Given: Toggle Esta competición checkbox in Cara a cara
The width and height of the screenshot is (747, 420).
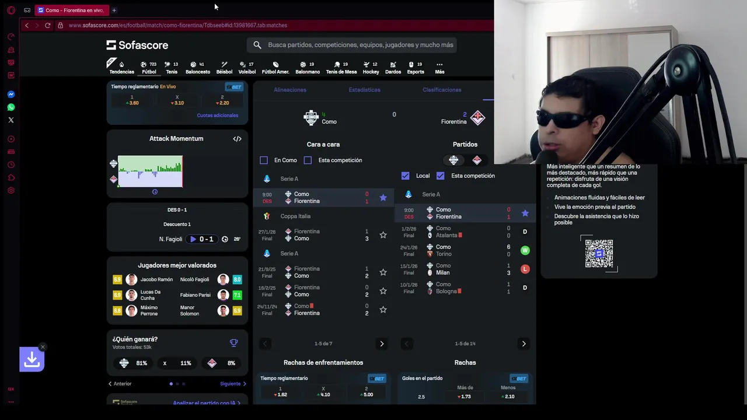Looking at the screenshot, I should [x=308, y=160].
